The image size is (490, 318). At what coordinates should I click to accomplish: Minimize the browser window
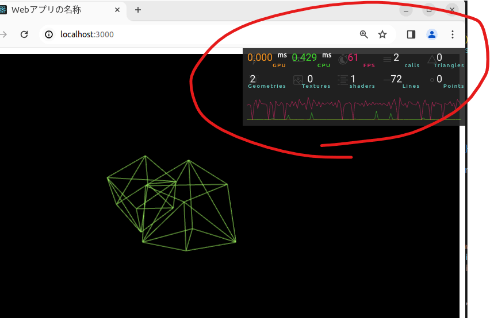point(406,10)
